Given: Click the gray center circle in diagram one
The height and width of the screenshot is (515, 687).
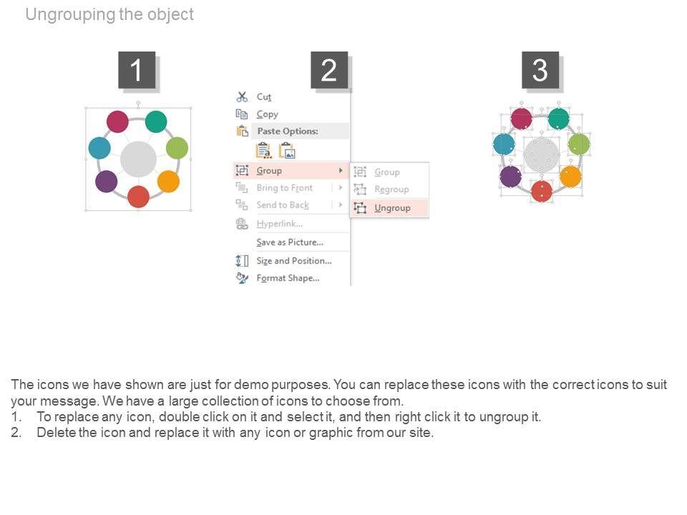Looking at the screenshot, I should 138,159.
